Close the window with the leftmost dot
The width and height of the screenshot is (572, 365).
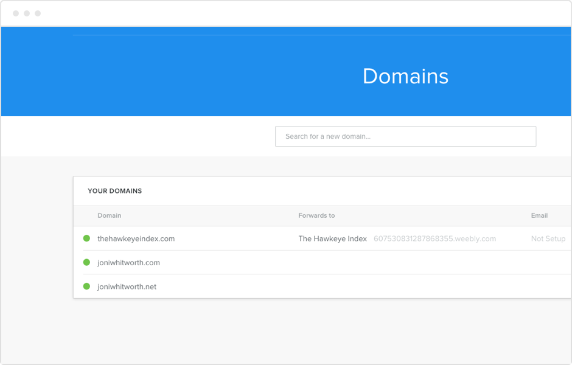[x=16, y=13]
